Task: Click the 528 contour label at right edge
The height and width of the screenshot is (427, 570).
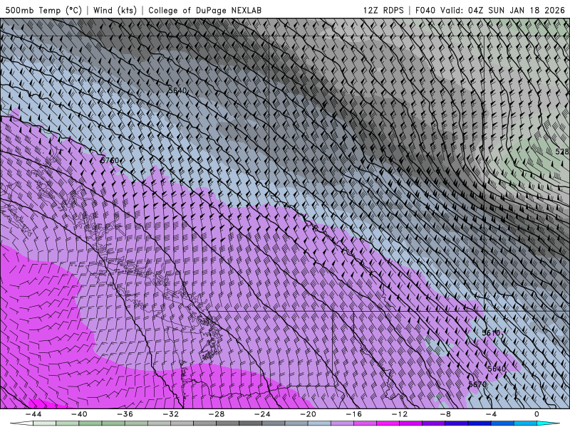Action: point(562,152)
